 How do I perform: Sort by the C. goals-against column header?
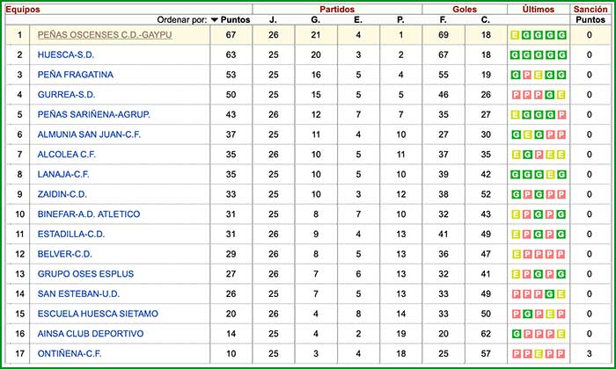486,18
